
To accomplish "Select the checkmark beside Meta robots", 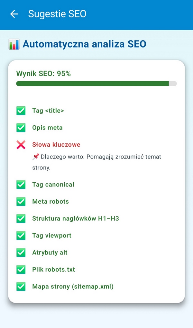I will (21, 201).
